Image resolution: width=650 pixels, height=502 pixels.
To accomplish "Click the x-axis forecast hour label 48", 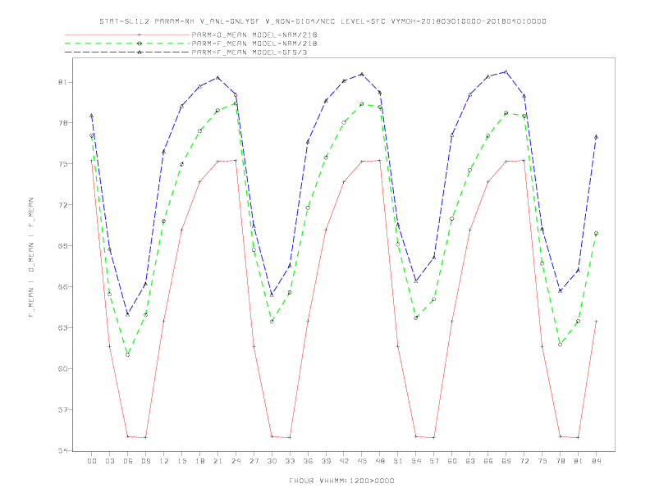I will pyautogui.click(x=380, y=461).
